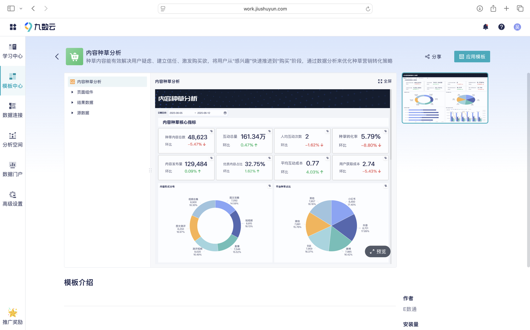This screenshot has height=330, width=530.
Task: Go to 学习中心 in sidebar
Action: pos(13,51)
